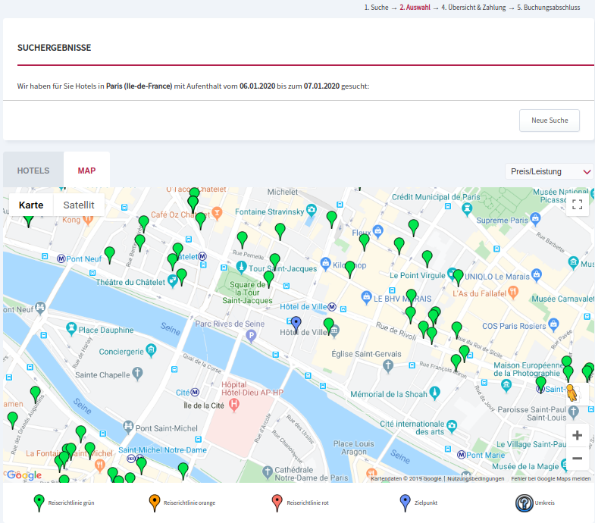Click Fehler bei Google Maps melden

pos(550,478)
